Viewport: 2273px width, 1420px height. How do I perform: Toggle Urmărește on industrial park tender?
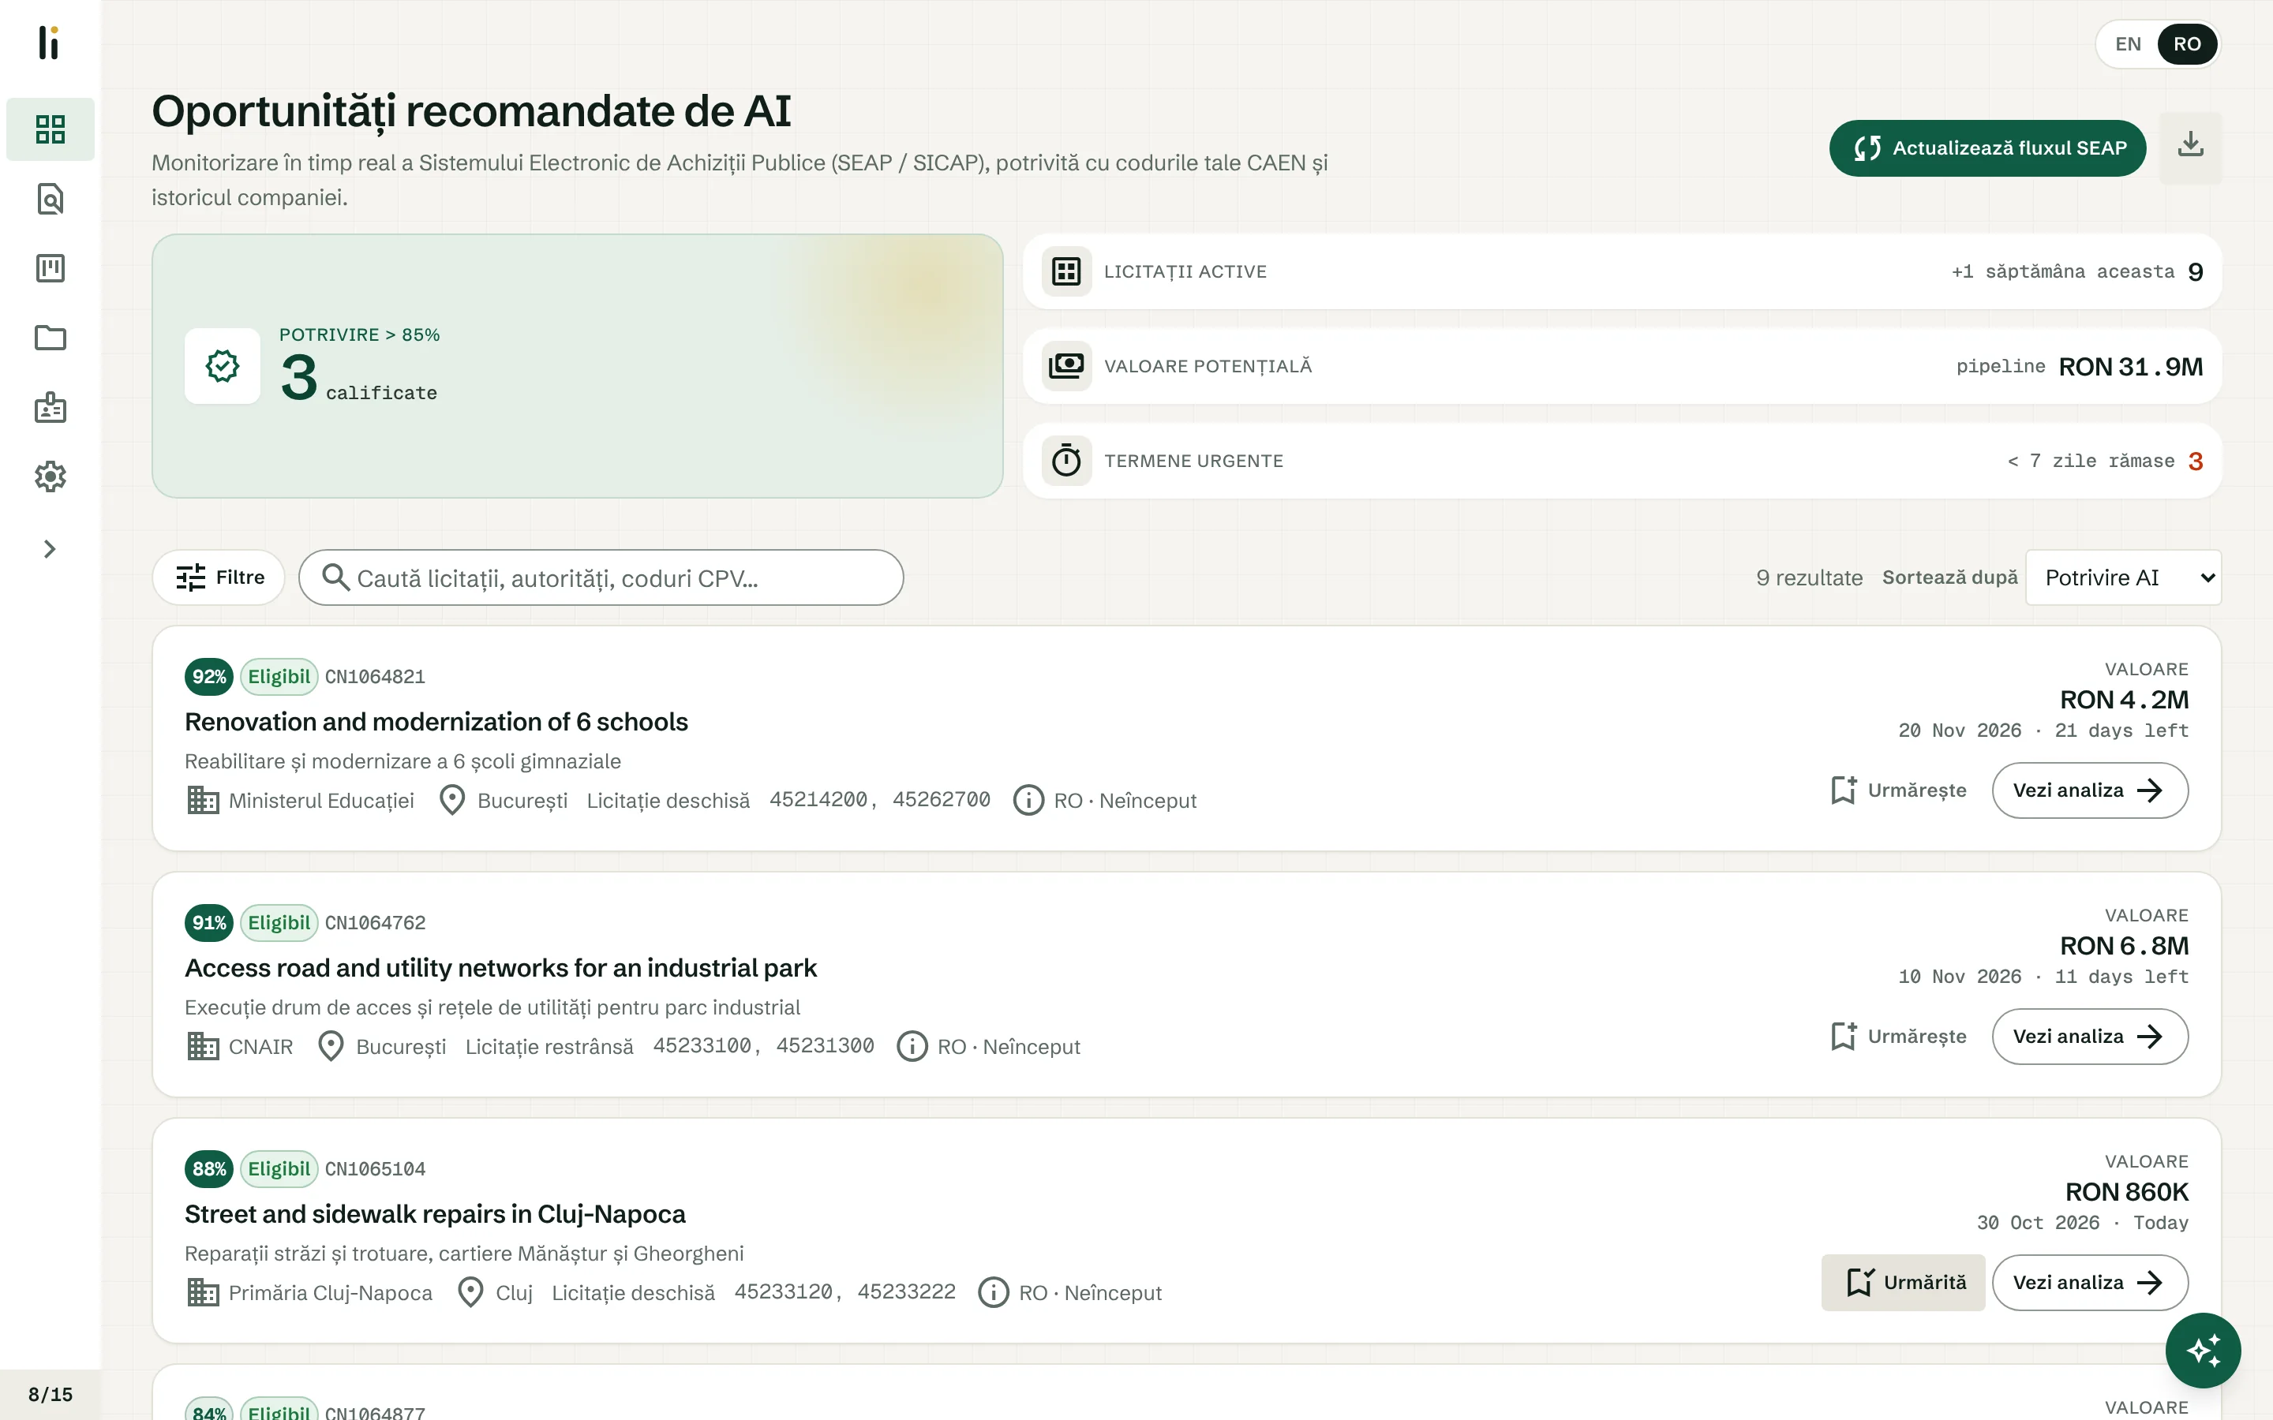coord(1898,1036)
